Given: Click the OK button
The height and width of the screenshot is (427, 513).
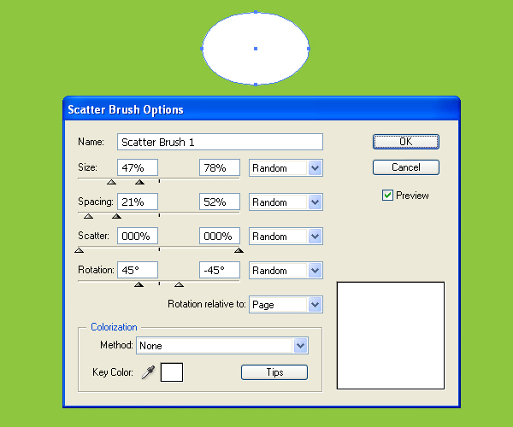Looking at the screenshot, I should point(405,142).
